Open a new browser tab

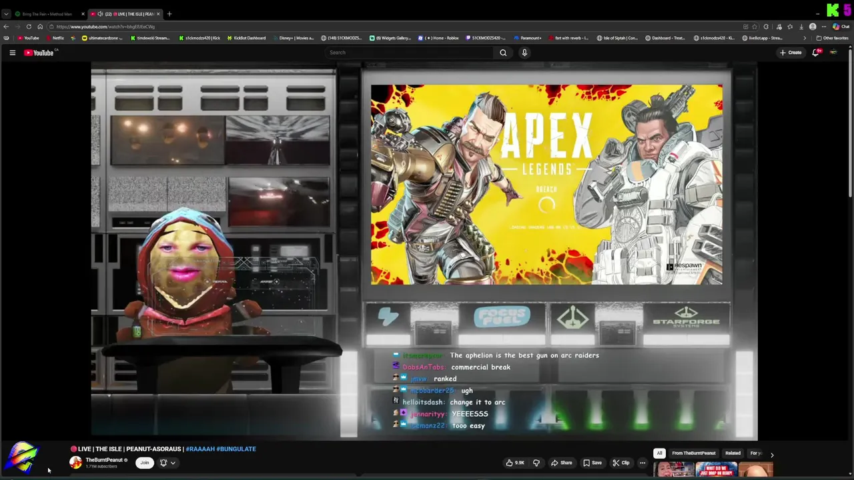point(169,14)
